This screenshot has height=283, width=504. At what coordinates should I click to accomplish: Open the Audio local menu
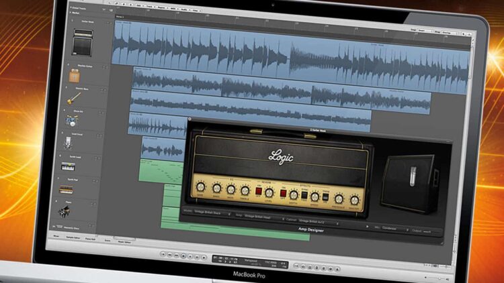(x=185, y=9)
